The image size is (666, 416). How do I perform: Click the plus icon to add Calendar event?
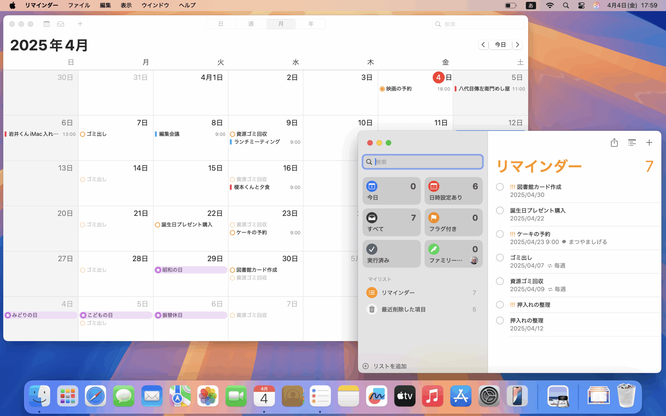click(80, 24)
